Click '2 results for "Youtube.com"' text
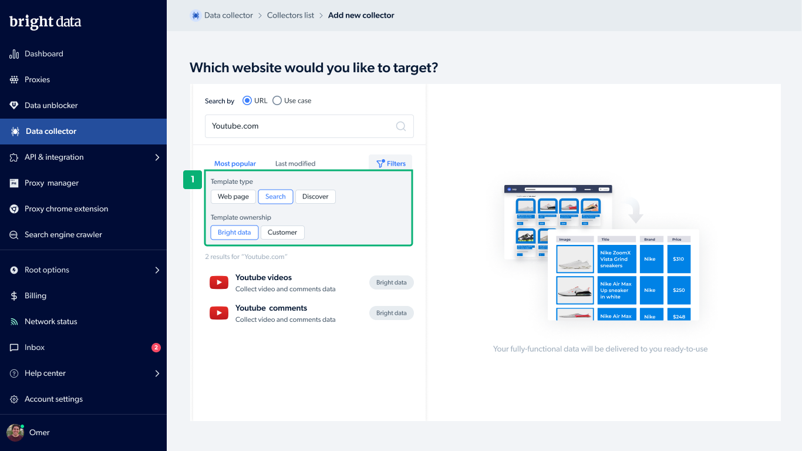This screenshot has width=802, height=451. tap(246, 257)
